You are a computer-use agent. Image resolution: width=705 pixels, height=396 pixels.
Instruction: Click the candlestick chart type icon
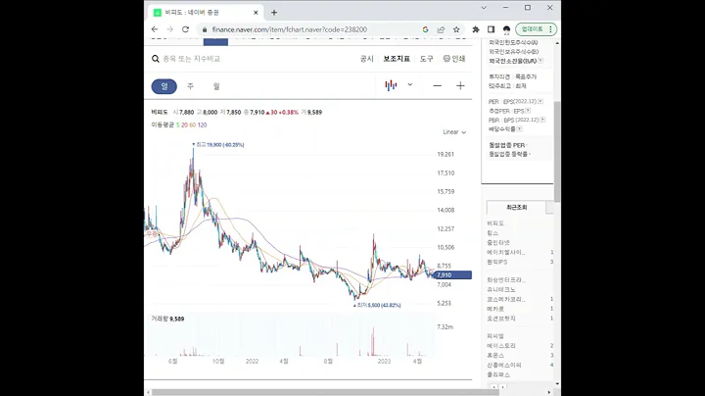coord(391,85)
